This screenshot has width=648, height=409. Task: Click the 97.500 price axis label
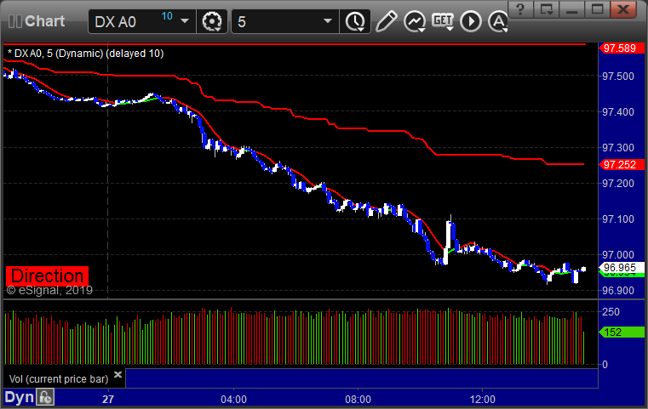[x=618, y=77]
